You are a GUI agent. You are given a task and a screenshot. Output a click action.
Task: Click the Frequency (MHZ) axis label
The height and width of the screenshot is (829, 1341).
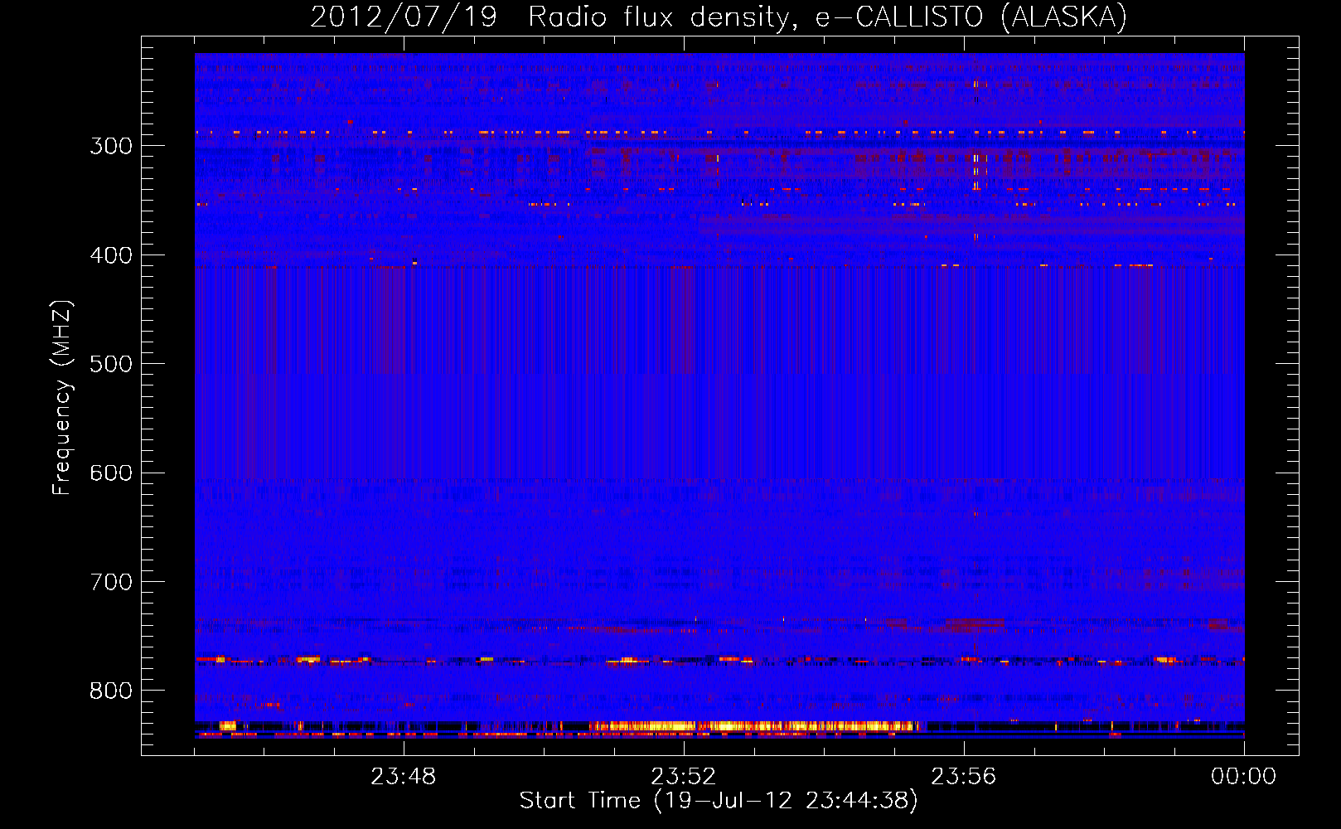click(62, 397)
